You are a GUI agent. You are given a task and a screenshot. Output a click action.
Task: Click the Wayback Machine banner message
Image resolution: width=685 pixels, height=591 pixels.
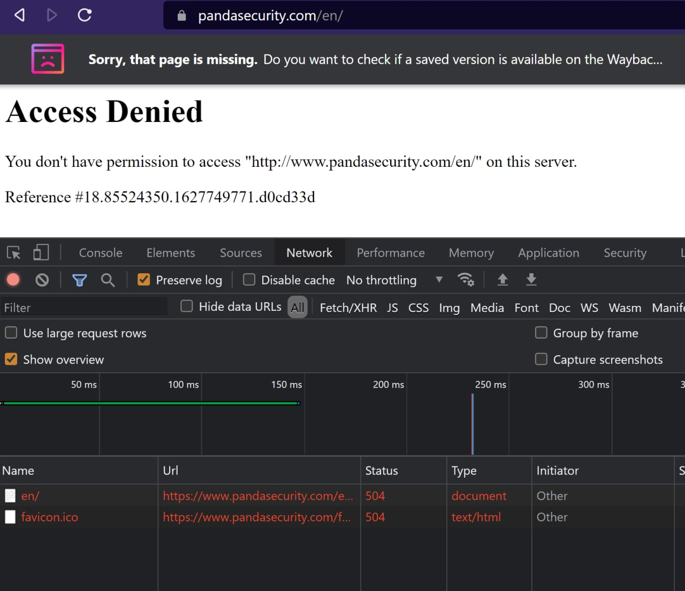[375, 59]
